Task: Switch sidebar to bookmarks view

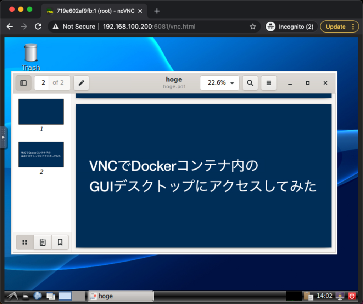Action: point(60,242)
